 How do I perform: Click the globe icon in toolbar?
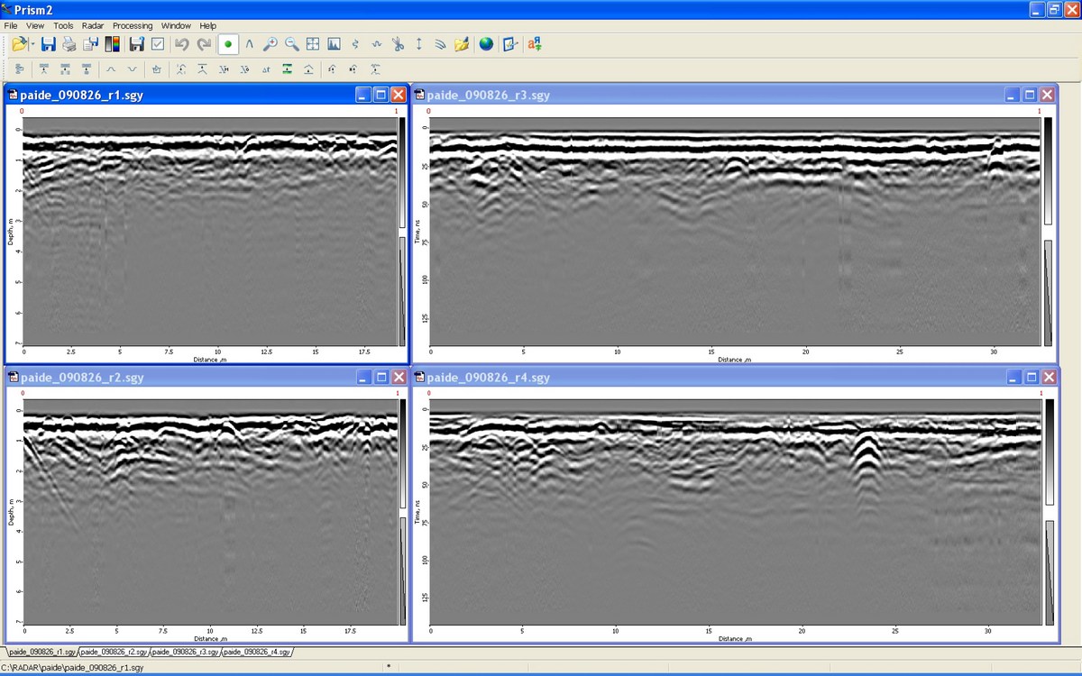pyautogui.click(x=486, y=44)
